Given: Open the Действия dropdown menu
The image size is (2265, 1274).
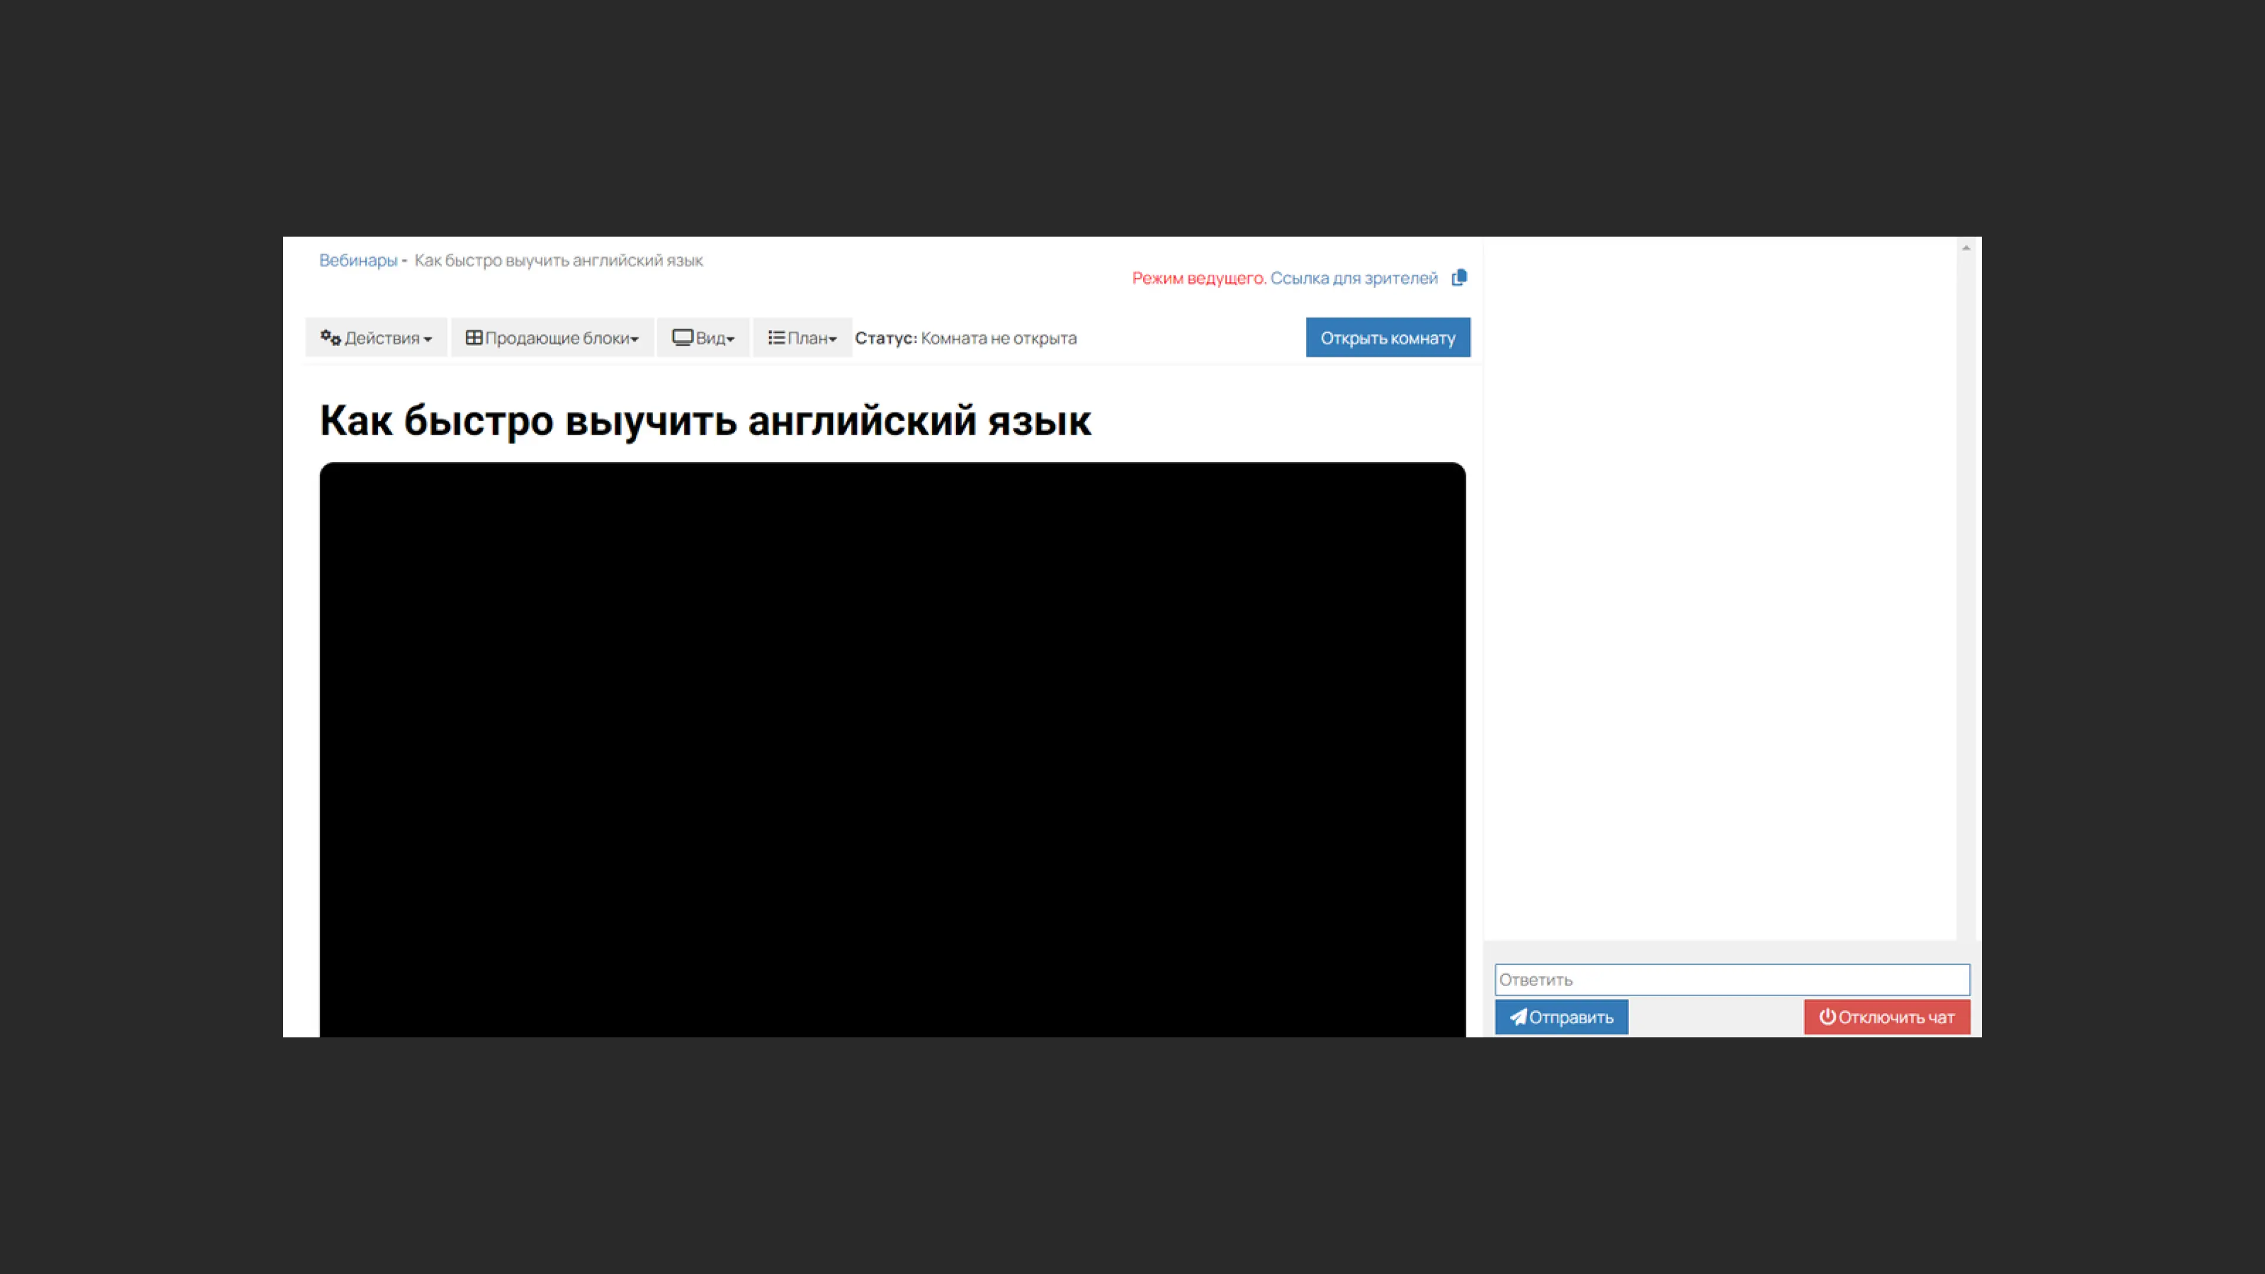Looking at the screenshot, I should click(x=376, y=337).
